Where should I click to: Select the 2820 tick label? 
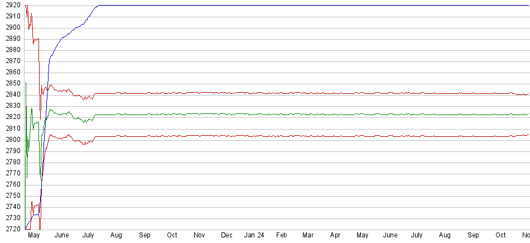(x=11, y=117)
